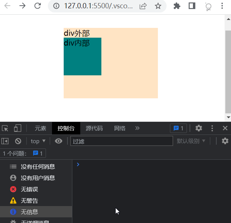This screenshot has width=231, height=223.
Task: Switch to the 元素 tab
Action: (x=40, y=128)
